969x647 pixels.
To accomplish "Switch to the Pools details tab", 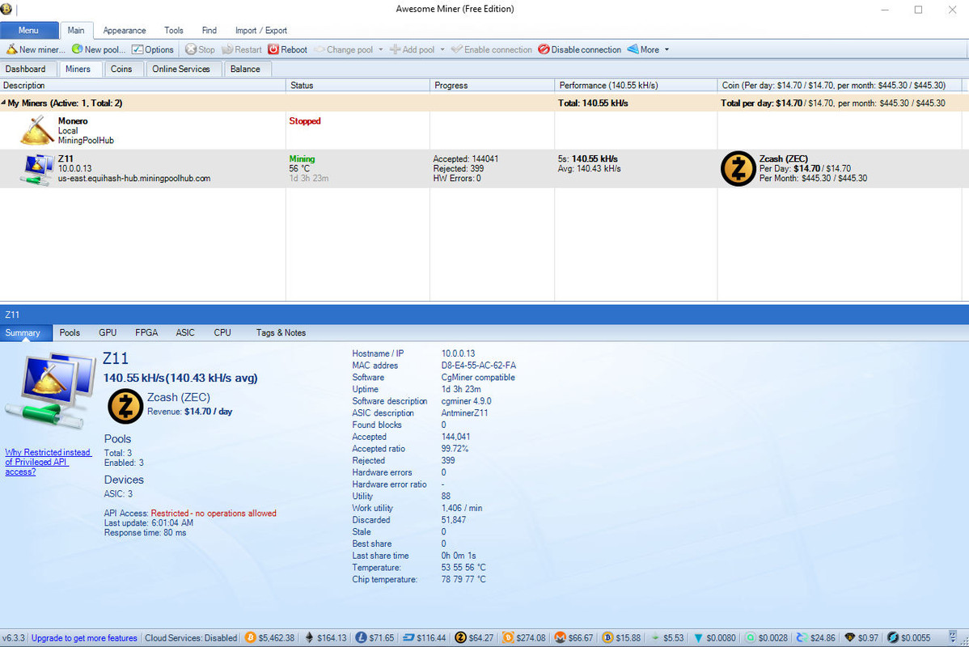I will click(x=70, y=332).
